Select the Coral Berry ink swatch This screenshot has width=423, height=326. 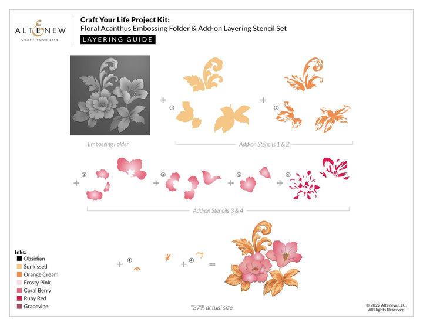pyautogui.click(x=19, y=290)
